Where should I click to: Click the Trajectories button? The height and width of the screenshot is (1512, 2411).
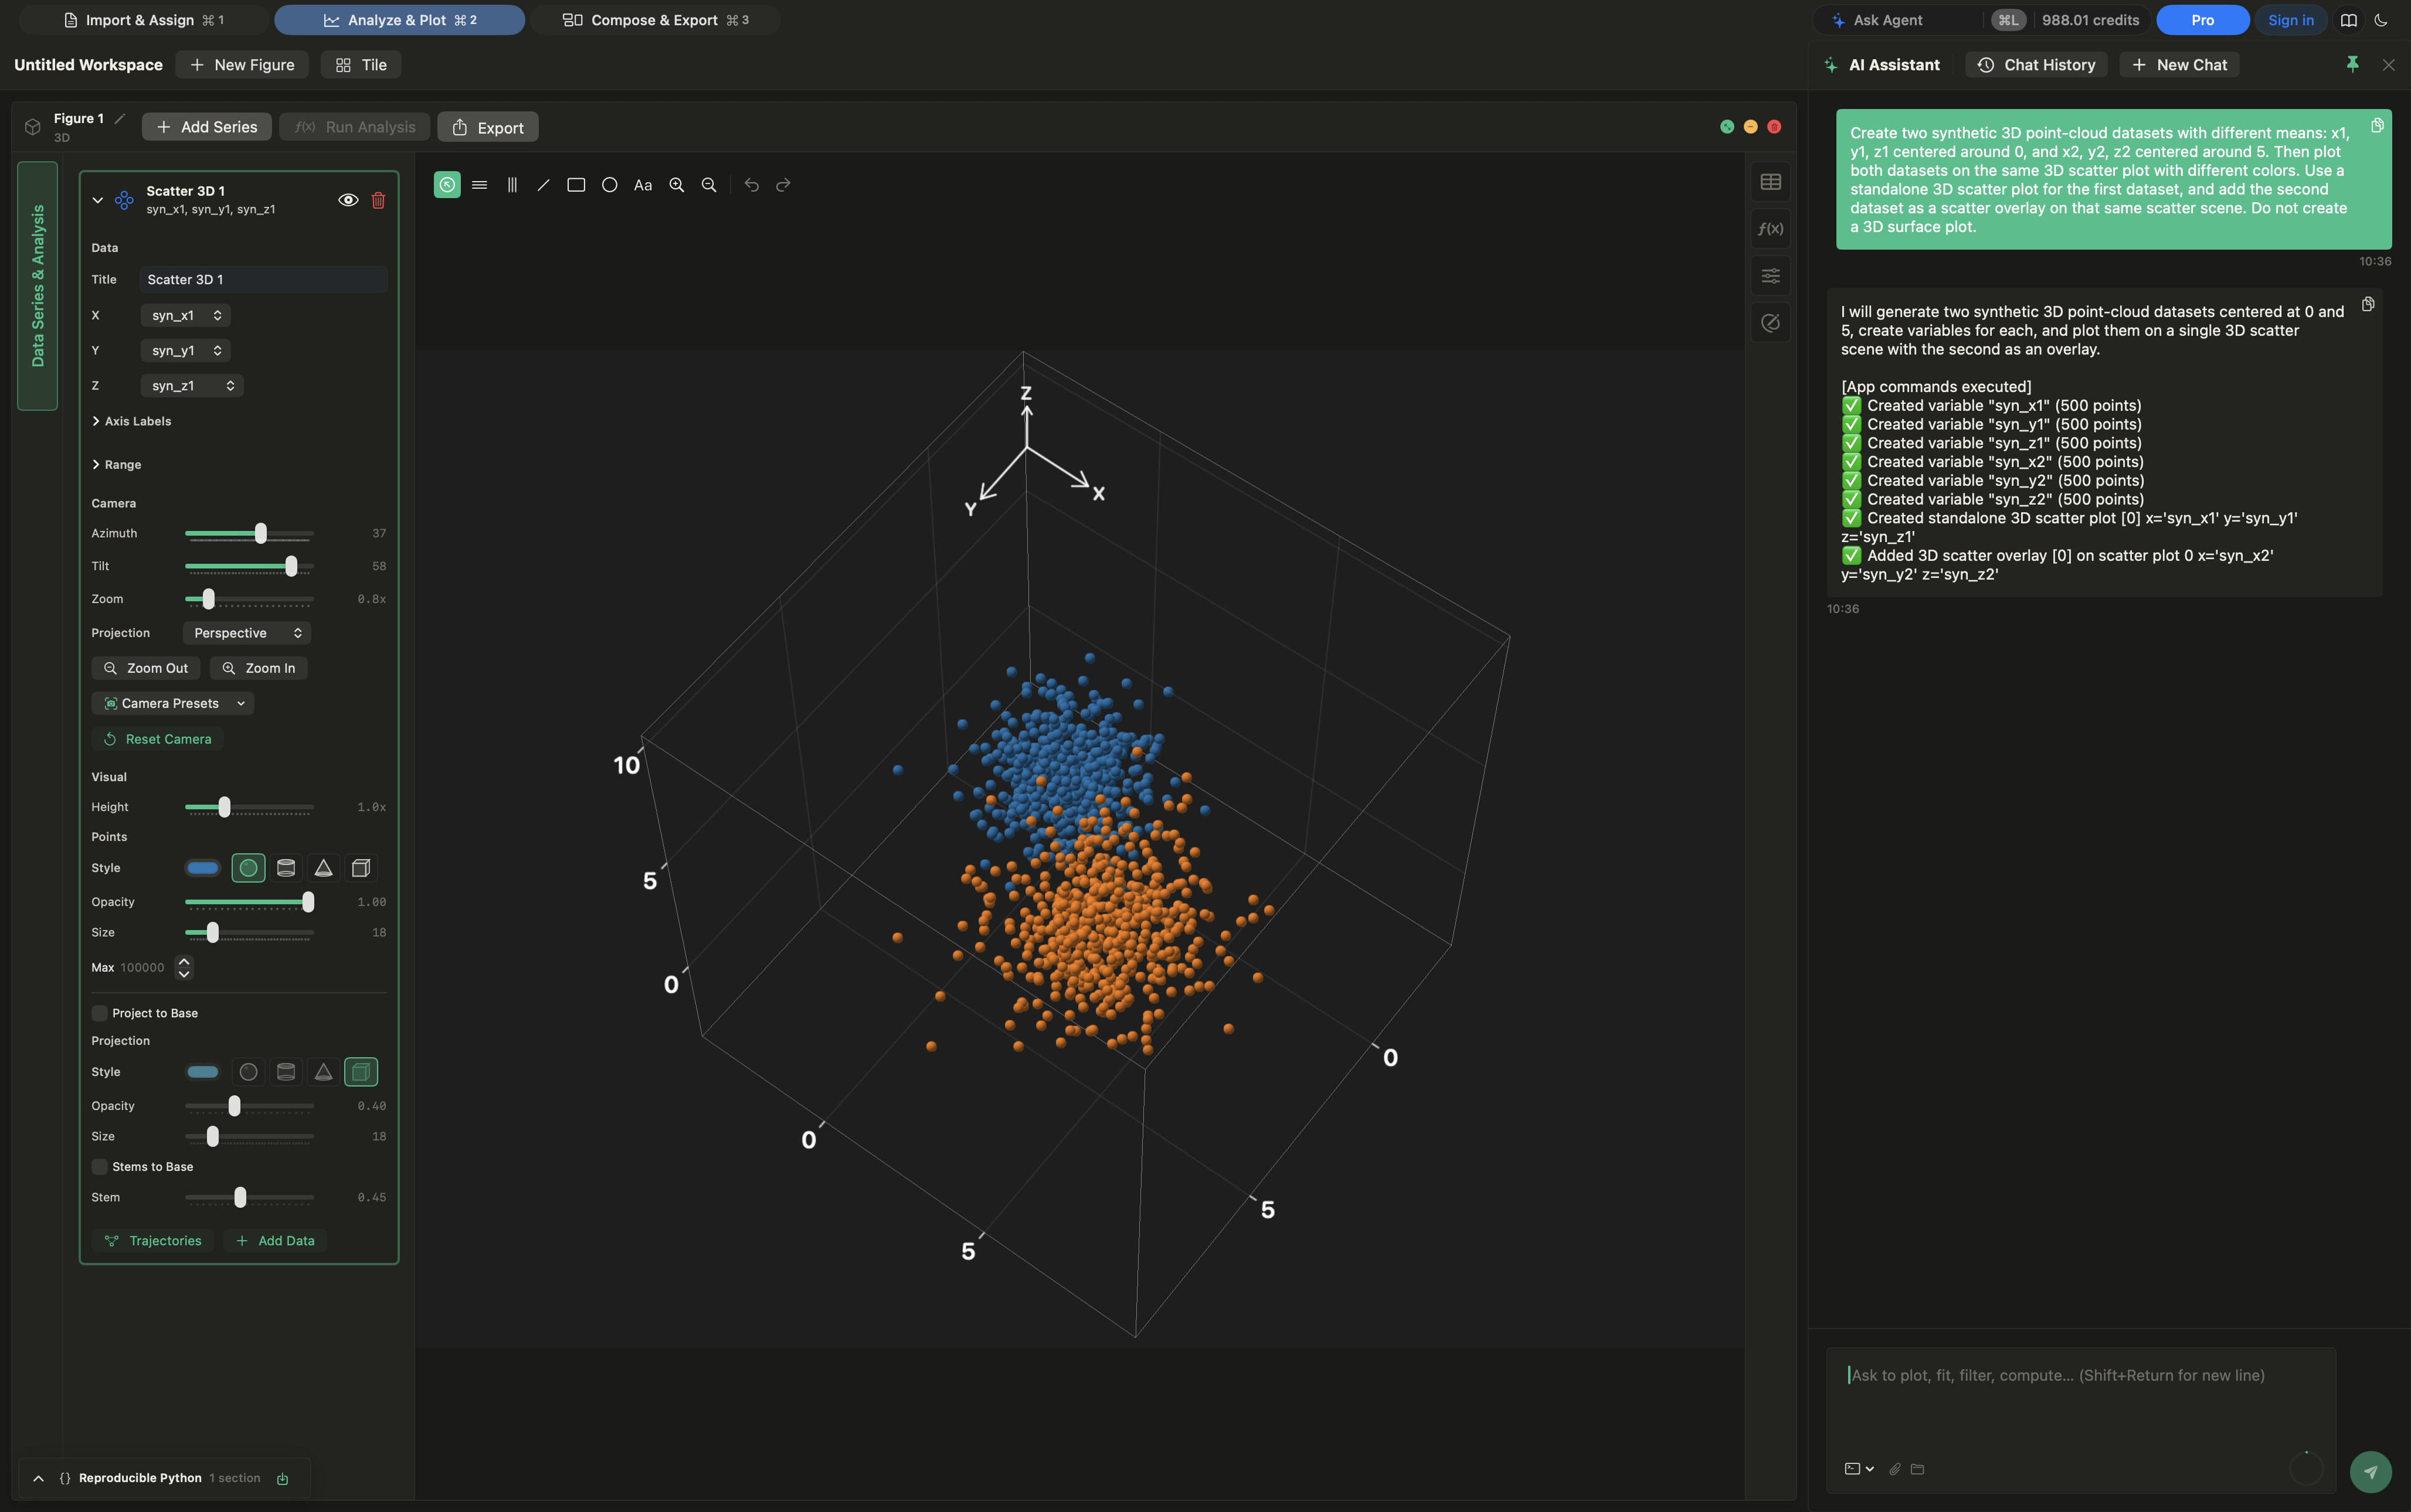click(x=153, y=1241)
